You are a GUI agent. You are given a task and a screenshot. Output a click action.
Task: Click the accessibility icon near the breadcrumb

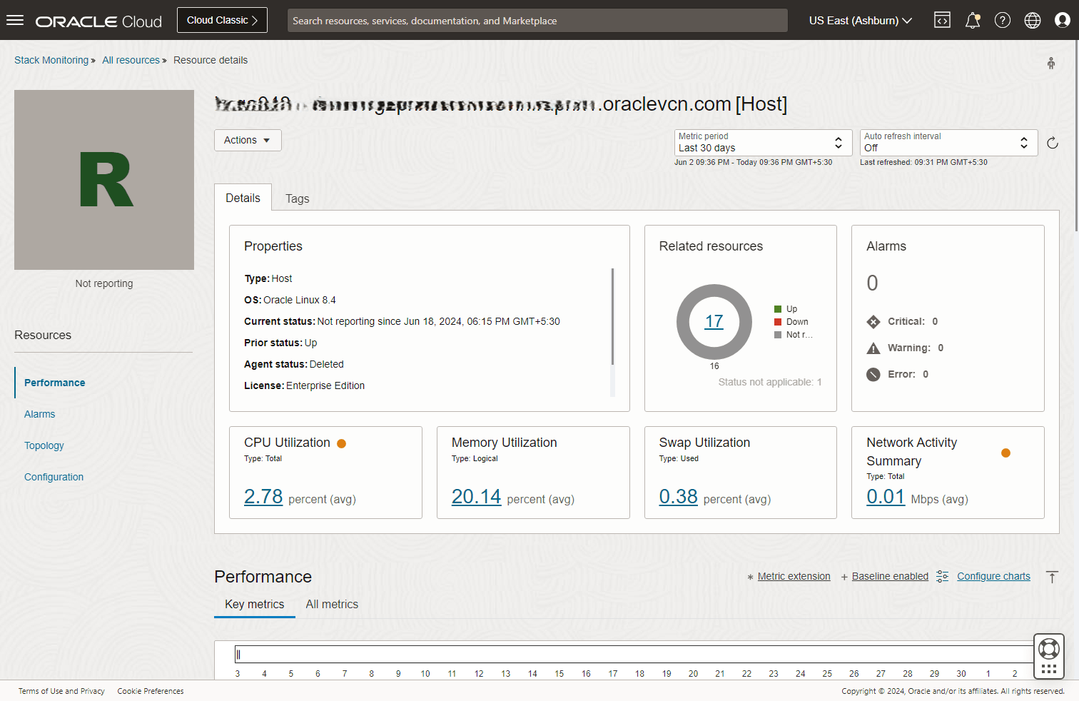coord(1050,63)
